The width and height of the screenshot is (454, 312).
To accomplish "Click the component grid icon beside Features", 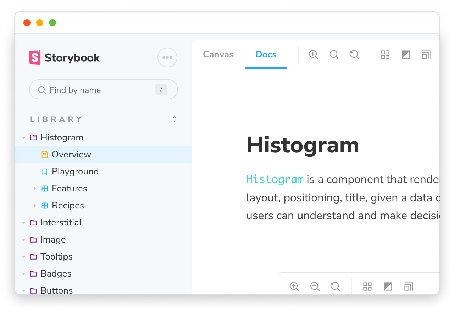I will coord(45,189).
